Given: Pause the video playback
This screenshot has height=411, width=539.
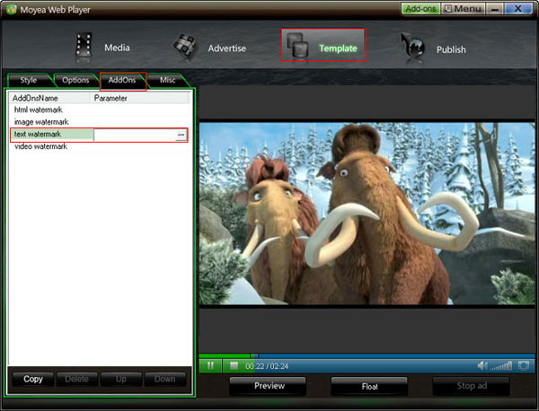Looking at the screenshot, I should point(210,365).
